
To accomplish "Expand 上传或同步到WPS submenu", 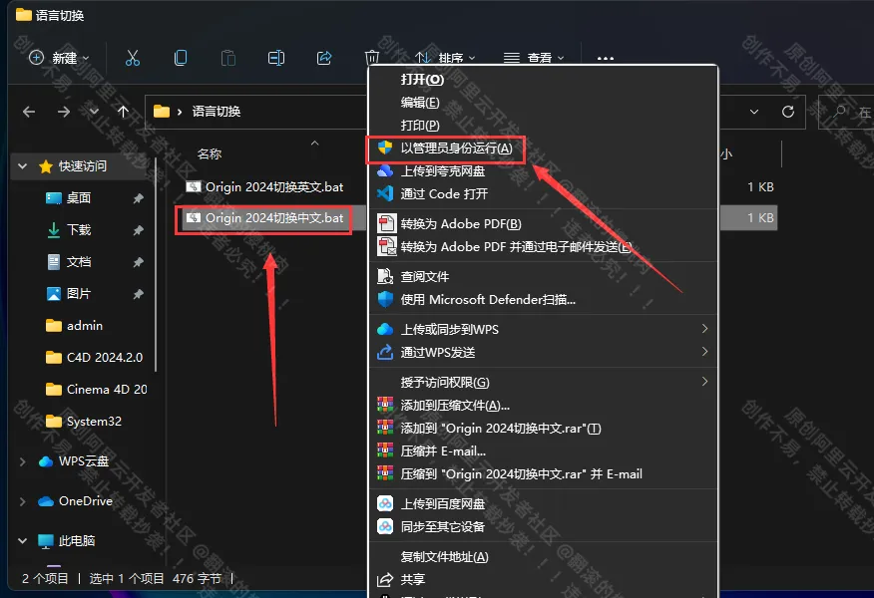I will coord(704,329).
